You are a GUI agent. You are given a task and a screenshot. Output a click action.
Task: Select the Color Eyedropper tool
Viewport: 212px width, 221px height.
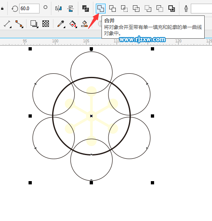(x=61, y=24)
